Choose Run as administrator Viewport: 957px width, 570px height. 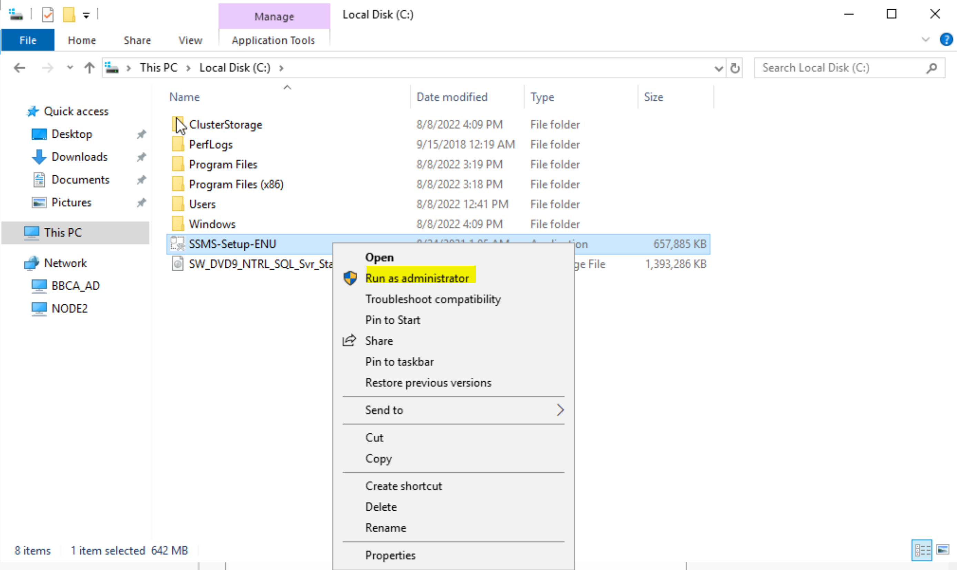click(x=454, y=278)
